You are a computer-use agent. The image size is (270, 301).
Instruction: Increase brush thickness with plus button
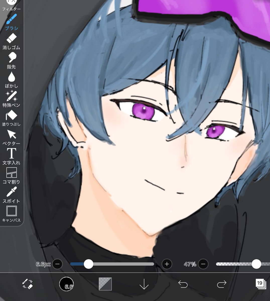tap(167, 264)
